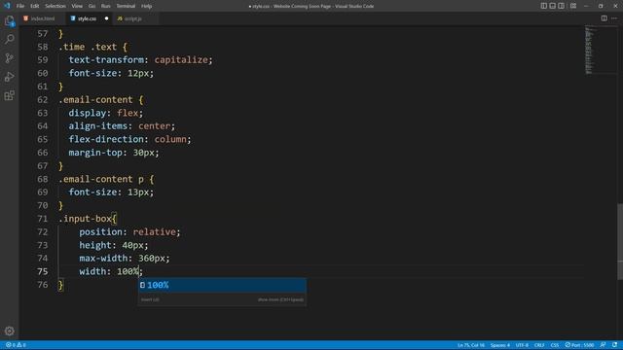Open the notifications bell icon

(x=614, y=345)
